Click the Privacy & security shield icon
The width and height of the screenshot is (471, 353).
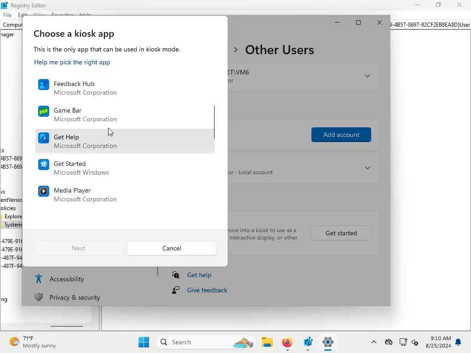point(39,297)
